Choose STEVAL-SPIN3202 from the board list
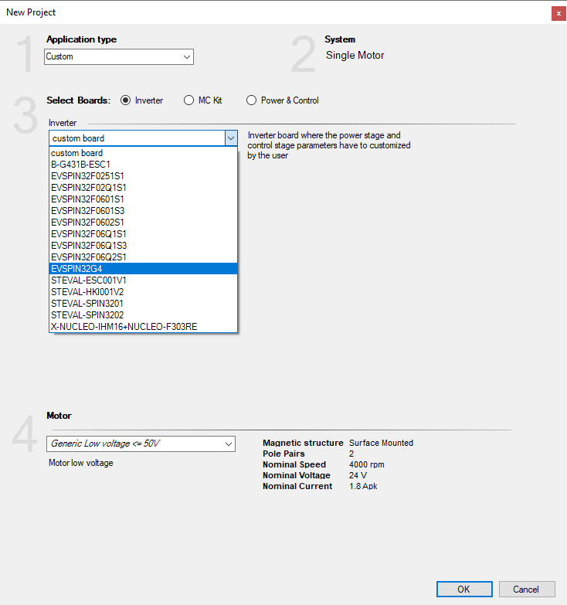The height and width of the screenshot is (605, 567). pos(143,314)
